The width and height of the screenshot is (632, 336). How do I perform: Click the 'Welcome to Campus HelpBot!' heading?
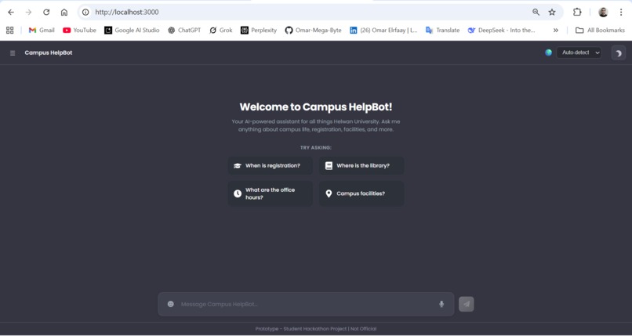coord(315,107)
